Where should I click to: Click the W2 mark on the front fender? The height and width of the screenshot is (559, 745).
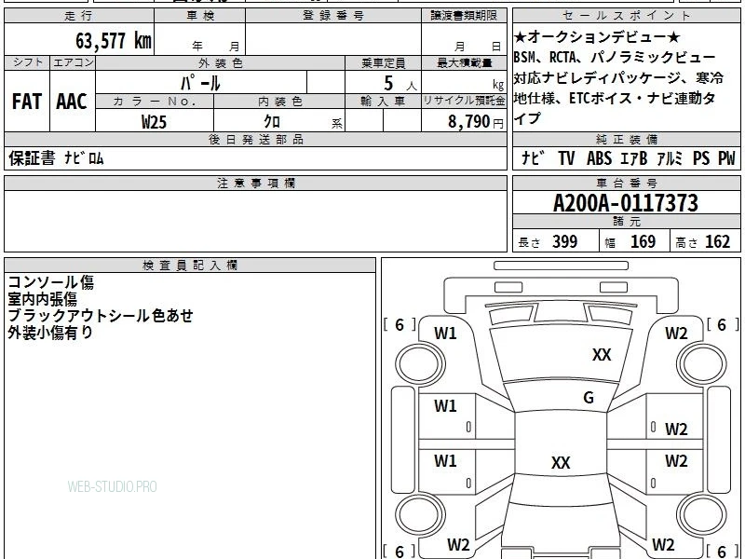pos(676,334)
